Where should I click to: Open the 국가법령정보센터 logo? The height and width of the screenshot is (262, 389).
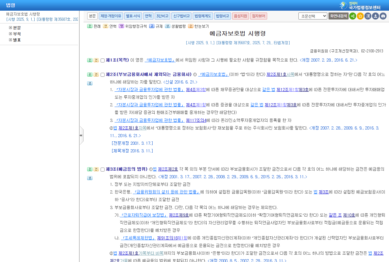click(360, 5)
